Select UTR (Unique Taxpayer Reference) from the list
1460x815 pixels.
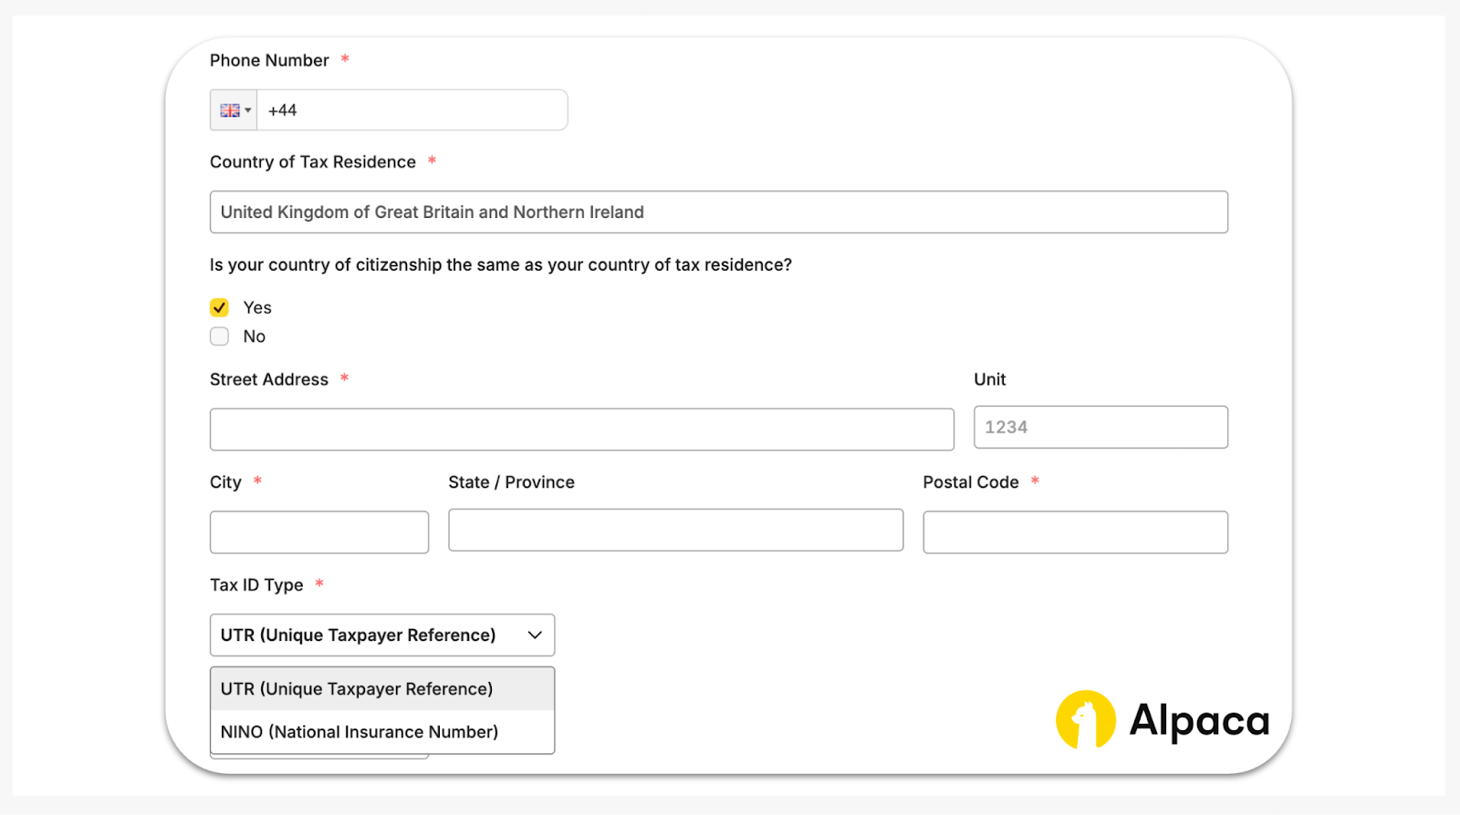357,689
